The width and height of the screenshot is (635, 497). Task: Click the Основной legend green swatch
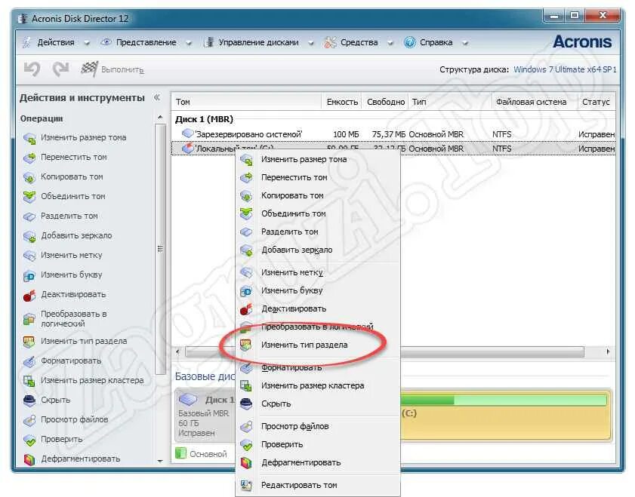pos(180,453)
